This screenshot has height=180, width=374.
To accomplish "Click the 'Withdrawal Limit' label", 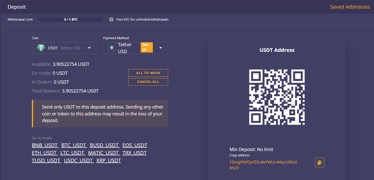I will (x=20, y=19).
